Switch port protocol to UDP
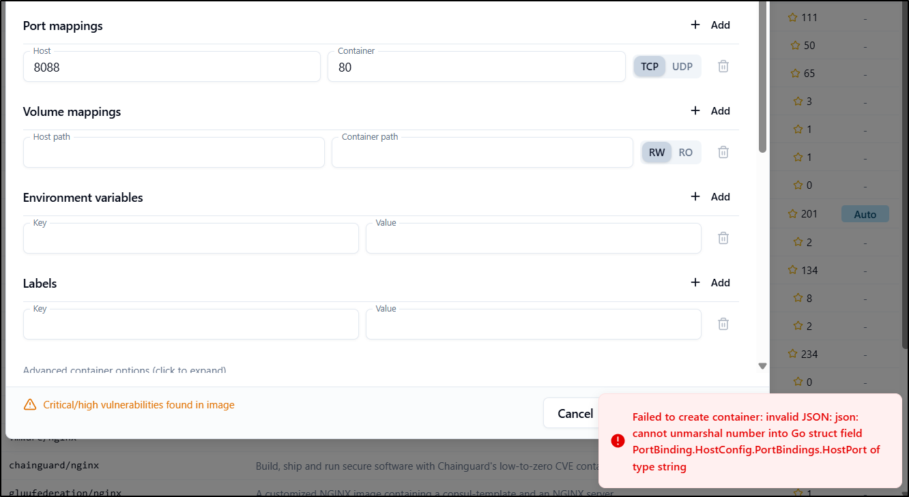 (682, 66)
